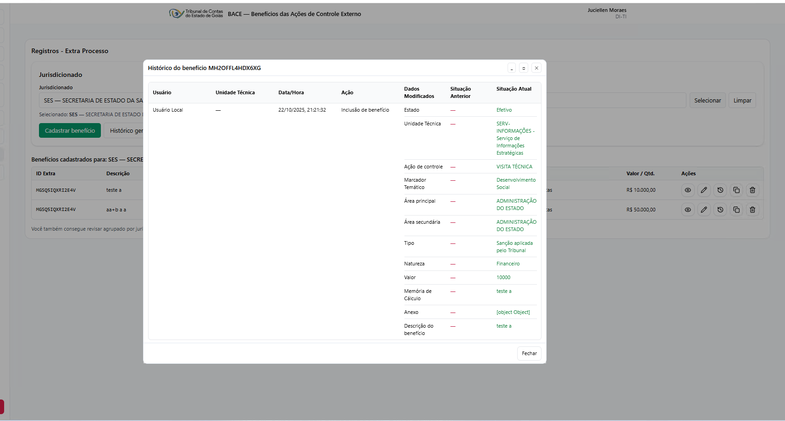The image size is (785, 421).
Task: Open the Jurisdicionado SES selection field
Action: point(92,101)
